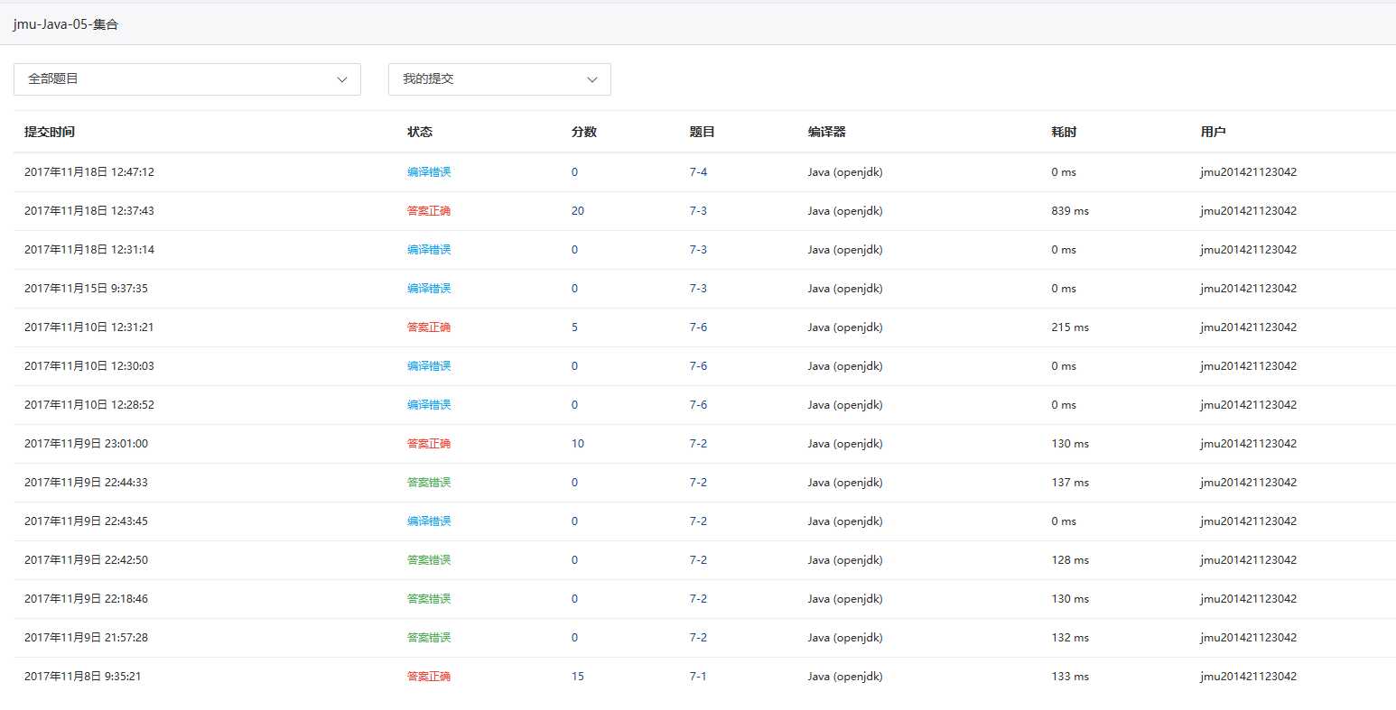1396x710 pixels.
Task: Click the 分数 column header
Action: pos(584,132)
